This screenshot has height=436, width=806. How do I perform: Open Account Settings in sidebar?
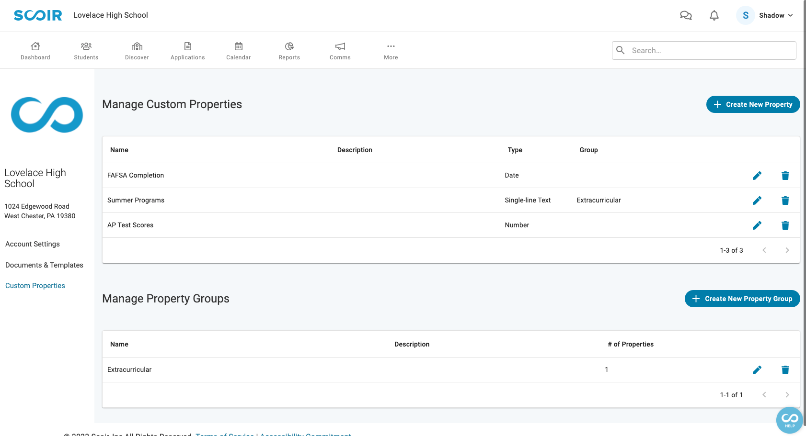33,244
